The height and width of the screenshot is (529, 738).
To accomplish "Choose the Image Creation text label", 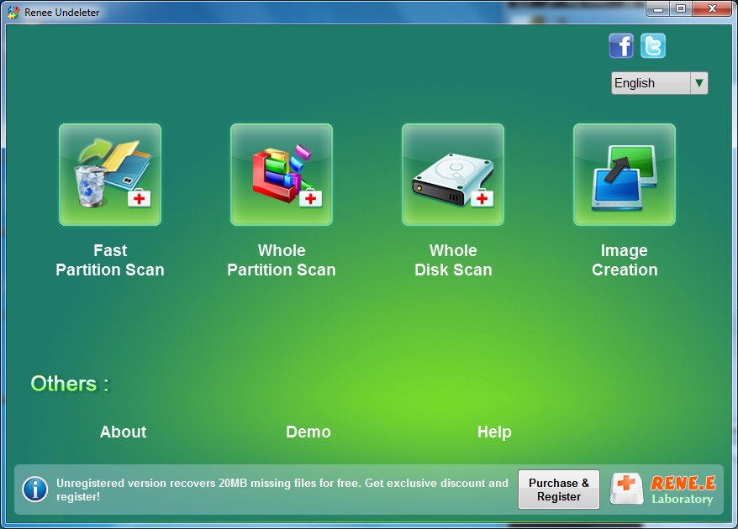I will pos(625,260).
